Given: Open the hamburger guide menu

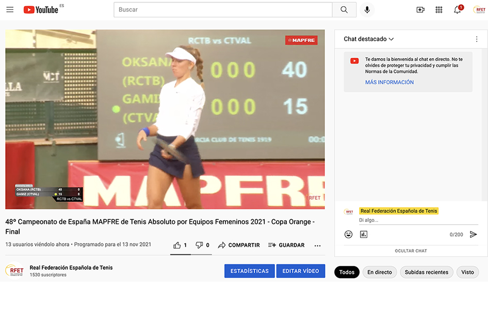Looking at the screenshot, I should pyautogui.click(x=10, y=10).
